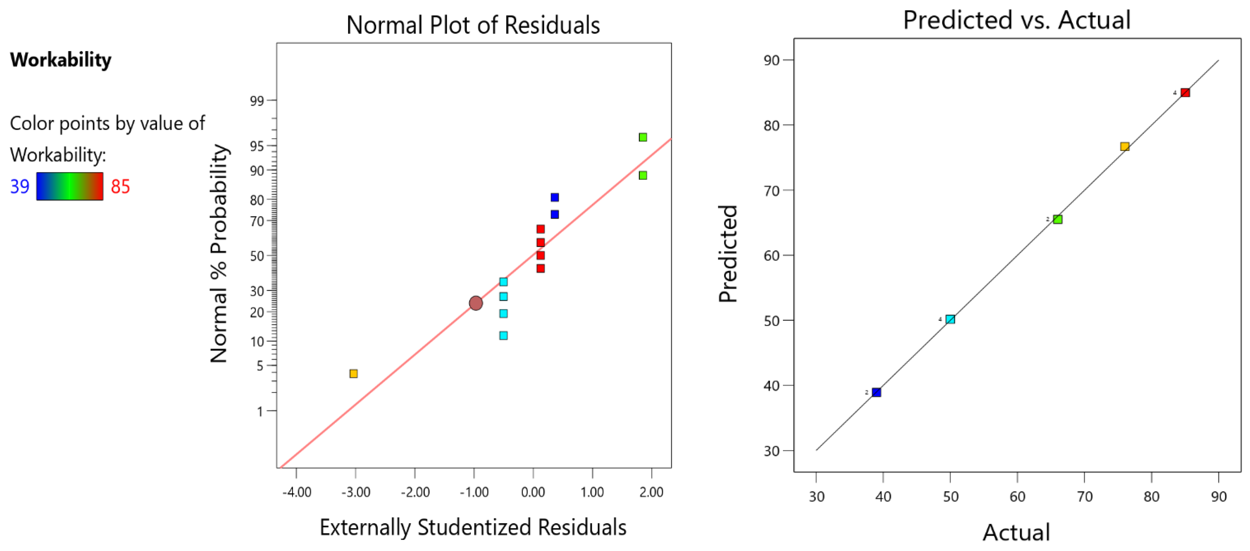Select the green square in Predicted vs. Actual plot
Viewport: 1250px width, 551px height.
(x=1057, y=220)
